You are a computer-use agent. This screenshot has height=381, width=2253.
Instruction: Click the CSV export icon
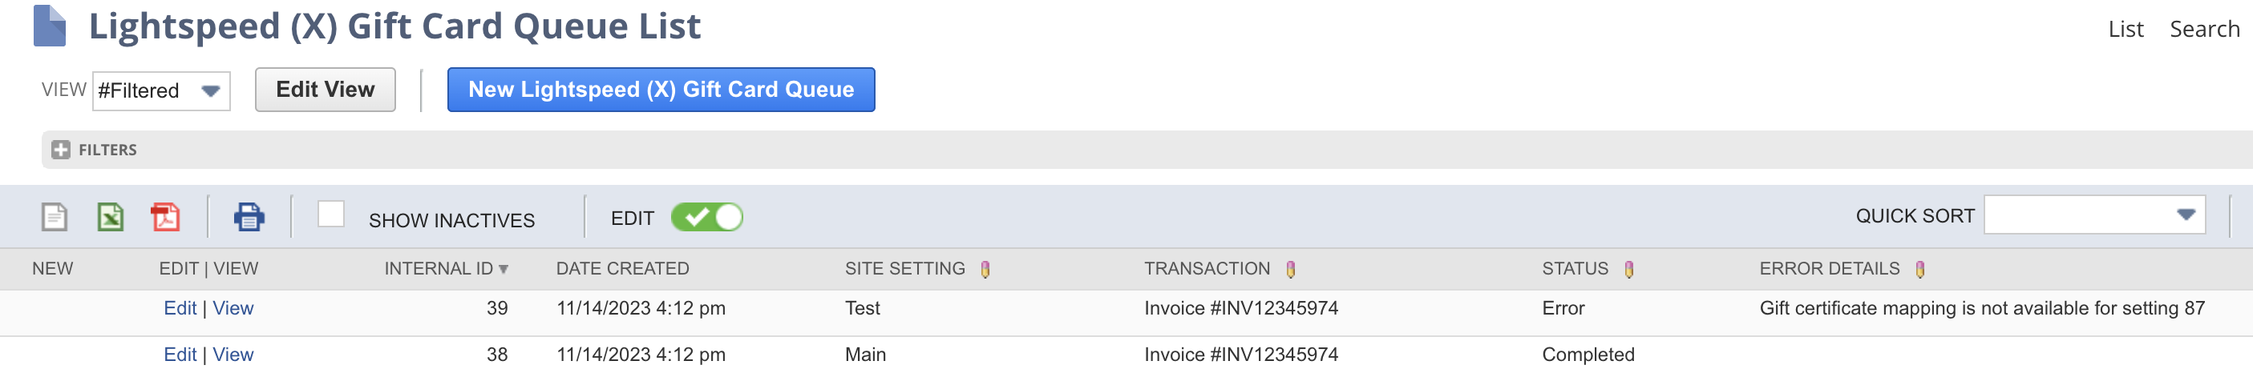55,217
